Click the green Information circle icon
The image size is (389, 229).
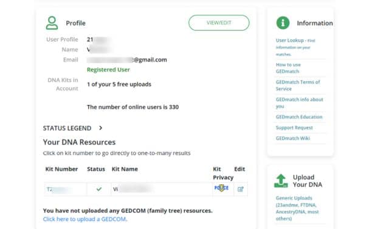point(283,23)
